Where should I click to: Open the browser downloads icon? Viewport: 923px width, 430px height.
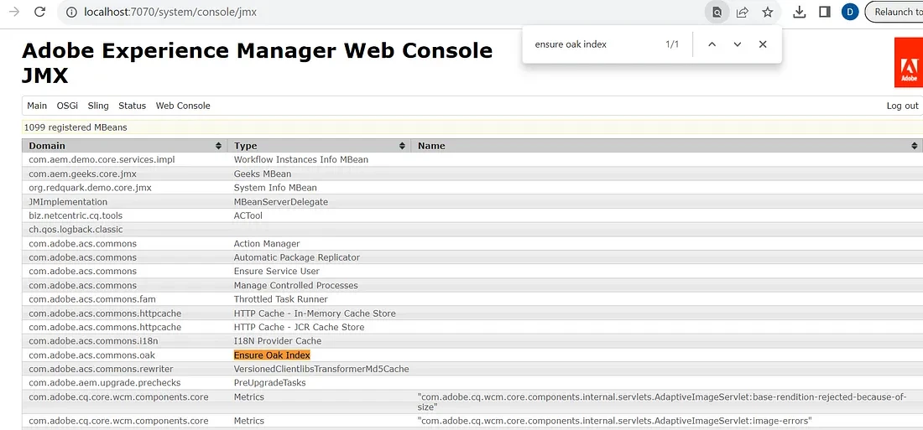click(x=799, y=12)
